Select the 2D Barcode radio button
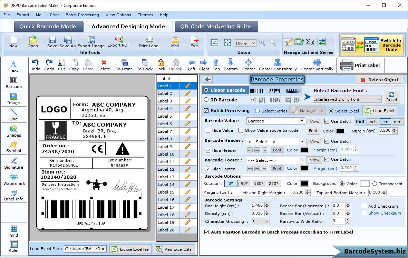Viewport: 408px width, 258px height. (206, 100)
